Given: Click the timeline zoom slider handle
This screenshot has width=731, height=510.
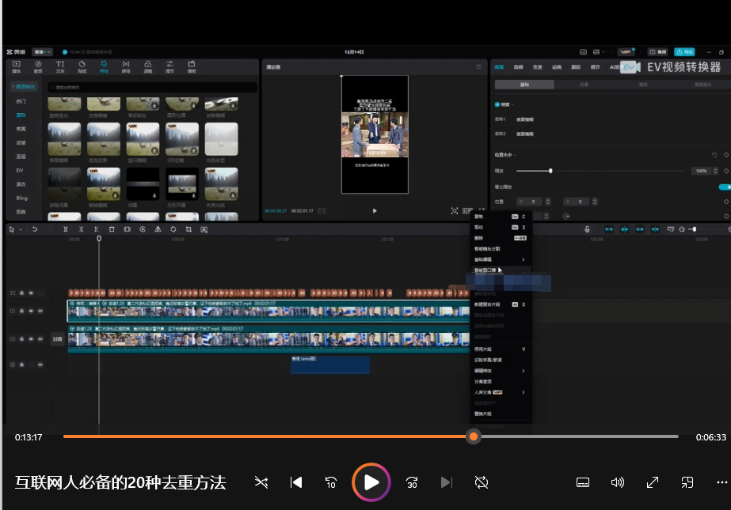Looking at the screenshot, I should (694, 229).
